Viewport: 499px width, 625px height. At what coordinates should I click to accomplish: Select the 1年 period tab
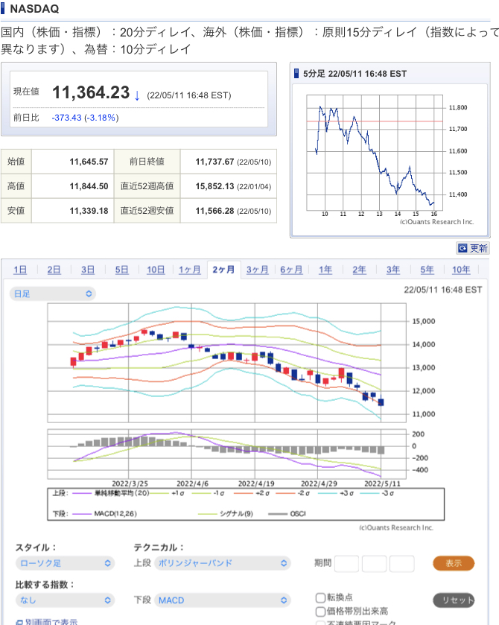coord(325,270)
